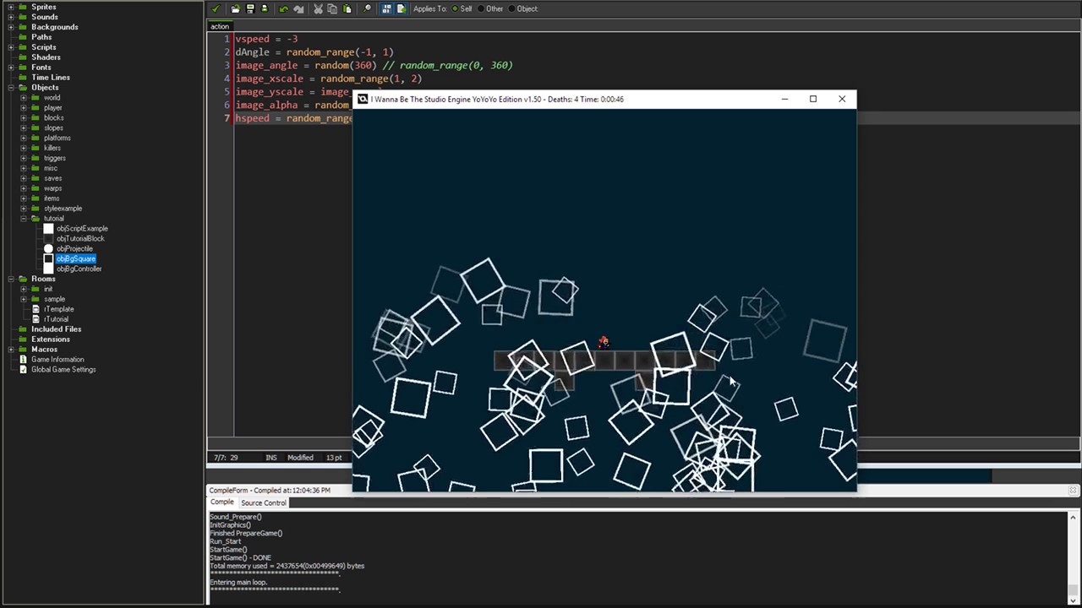Click the rTemplate room icon
Viewport: 1082px width, 608px height.
pyautogui.click(x=36, y=309)
